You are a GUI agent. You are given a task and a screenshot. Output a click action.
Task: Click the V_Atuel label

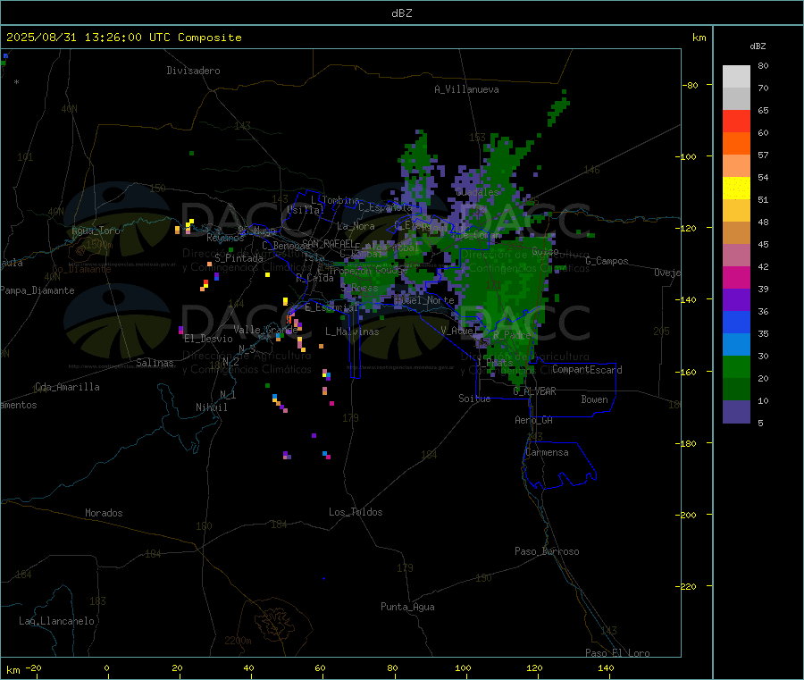(x=459, y=331)
